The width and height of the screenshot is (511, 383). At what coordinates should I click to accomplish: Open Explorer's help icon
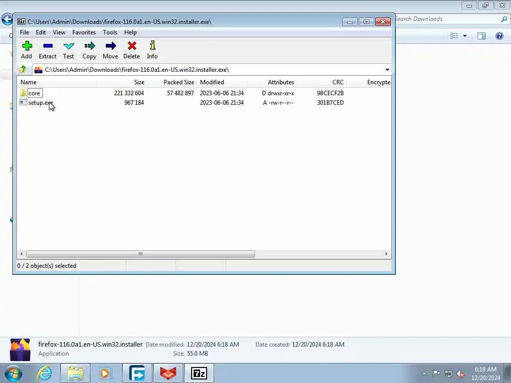click(499, 35)
